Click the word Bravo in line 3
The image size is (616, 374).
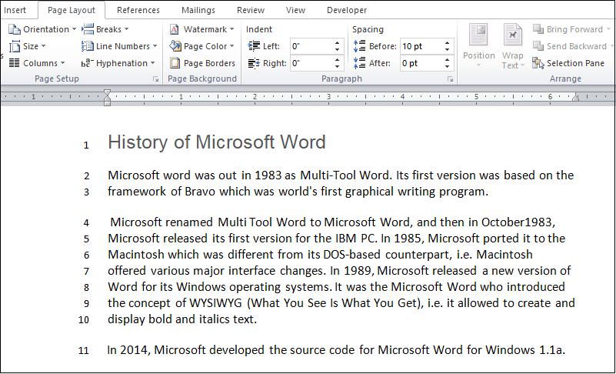pos(201,192)
